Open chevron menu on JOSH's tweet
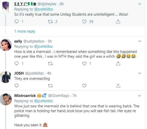Image resolution: width=147 pixels, height=129 pixels. 139,73
